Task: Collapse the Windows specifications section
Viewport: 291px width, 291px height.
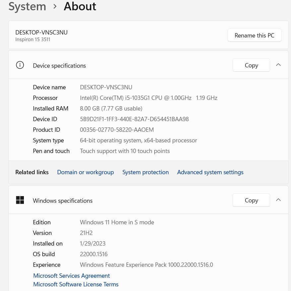Action: coord(278,200)
